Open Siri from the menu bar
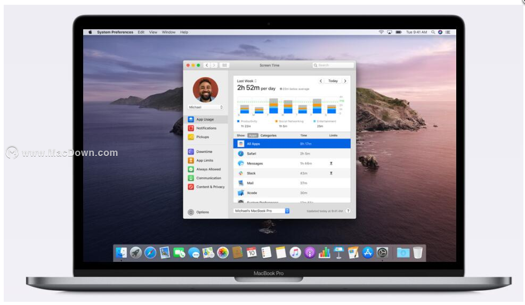Viewport: 525px width, 305px height. click(x=440, y=32)
